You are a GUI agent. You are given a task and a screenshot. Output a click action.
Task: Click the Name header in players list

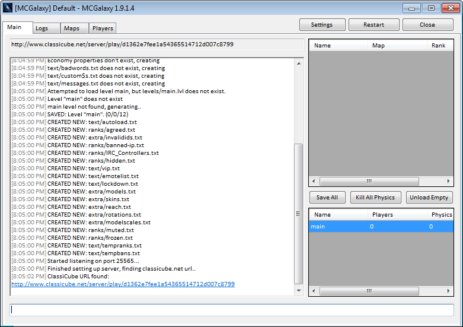tap(339, 46)
